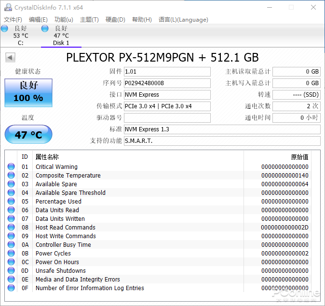Click the 健康状态 label
325x306 pixels.
[x=28, y=72]
